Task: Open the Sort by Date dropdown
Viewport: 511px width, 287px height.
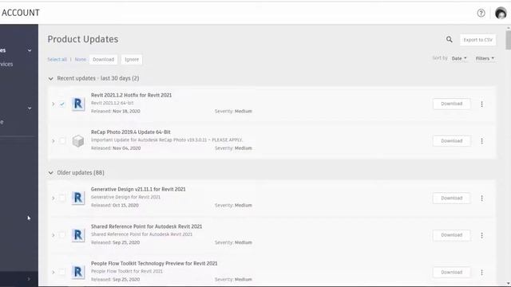Action: pyautogui.click(x=459, y=58)
